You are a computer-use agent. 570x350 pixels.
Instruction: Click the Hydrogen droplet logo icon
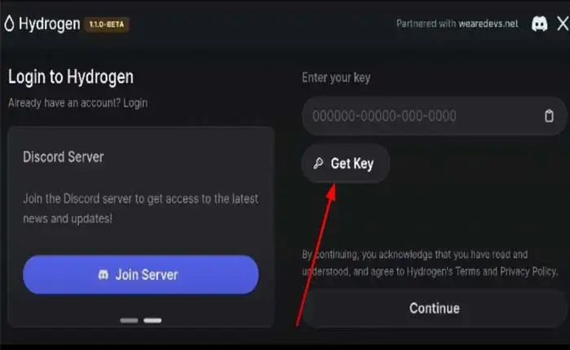click(10, 24)
